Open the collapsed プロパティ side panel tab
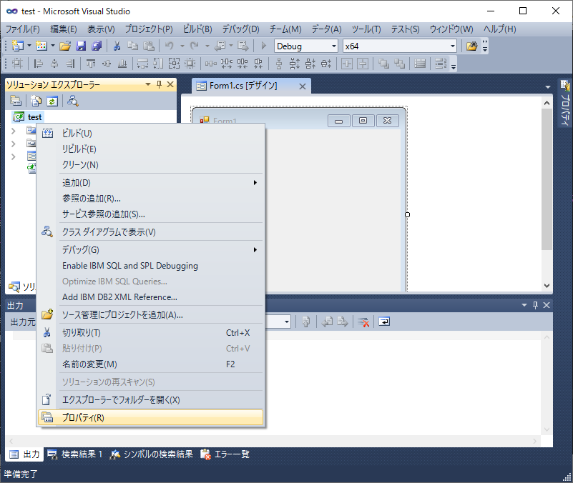Viewport: 573px width, 483px height. pos(565,103)
